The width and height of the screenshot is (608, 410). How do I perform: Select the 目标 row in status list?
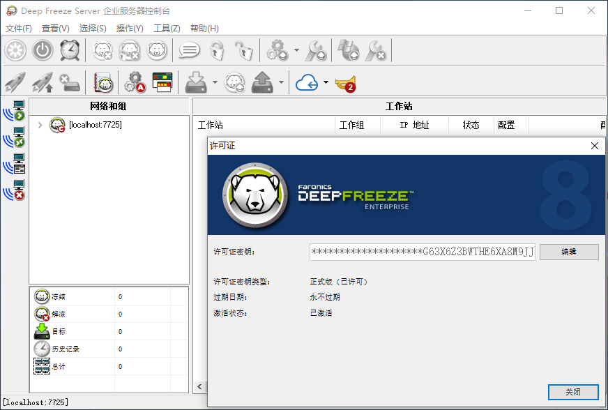(x=109, y=332)
